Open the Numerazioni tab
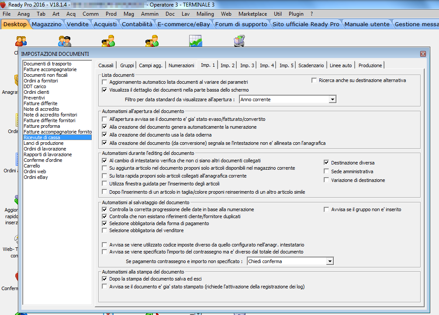 (x=181, y=65)
